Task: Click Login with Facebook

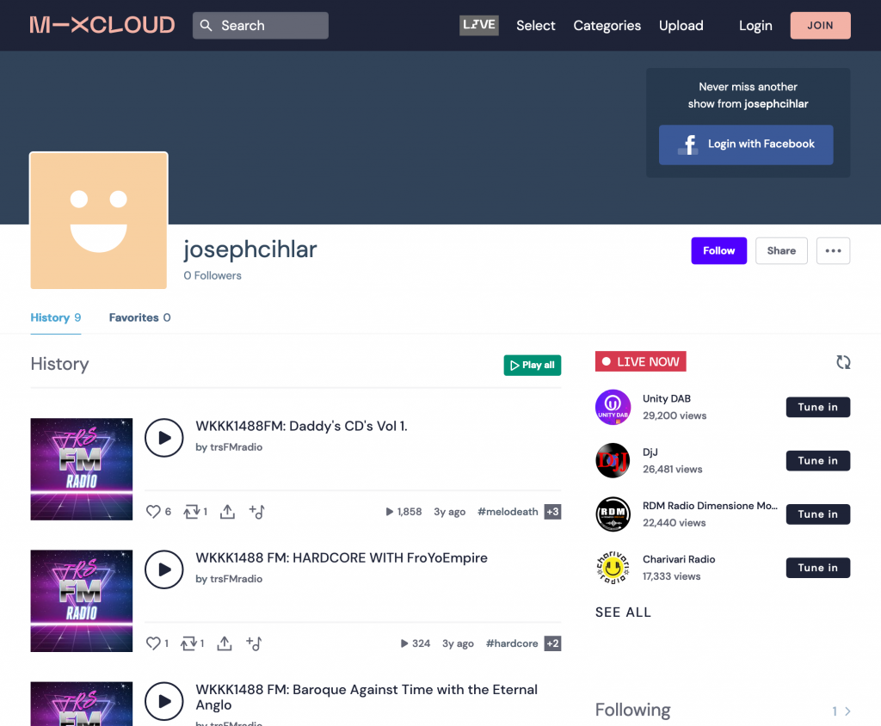Action: point(746,145)
